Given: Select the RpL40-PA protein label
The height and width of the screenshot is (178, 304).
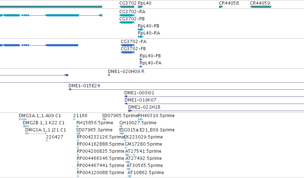Looking at the screenshot, I should click(x=150, y=63).
